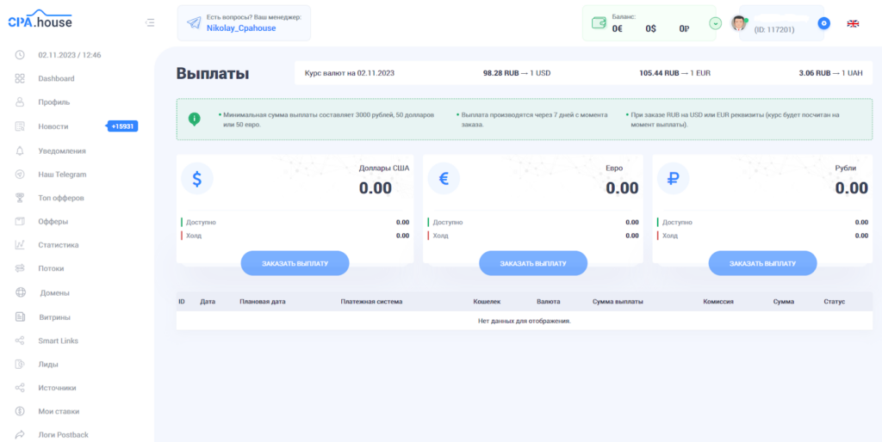Go to Smart Links in sidebar

(58, 341)
